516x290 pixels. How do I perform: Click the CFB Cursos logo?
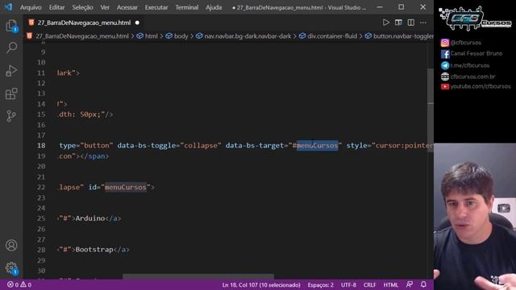coord(475,19)
